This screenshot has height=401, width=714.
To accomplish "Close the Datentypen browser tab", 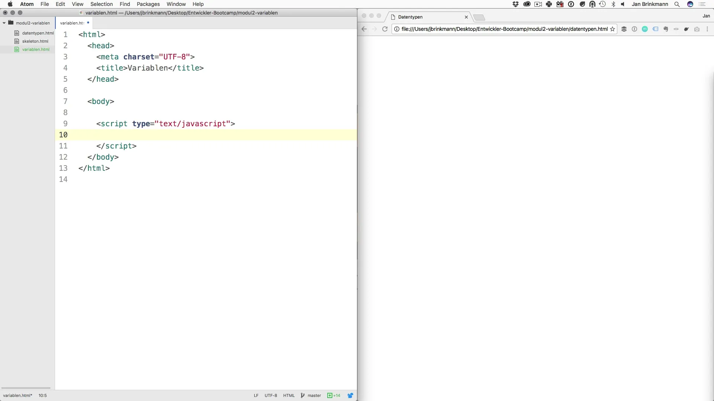I will 466,17.
